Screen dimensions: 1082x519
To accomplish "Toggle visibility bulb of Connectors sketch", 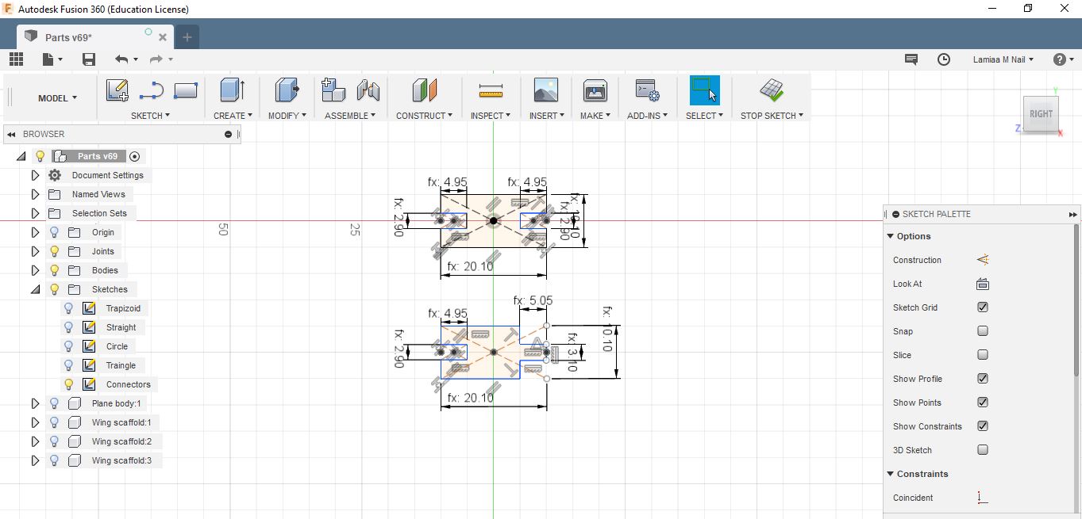I will [69, 384].
